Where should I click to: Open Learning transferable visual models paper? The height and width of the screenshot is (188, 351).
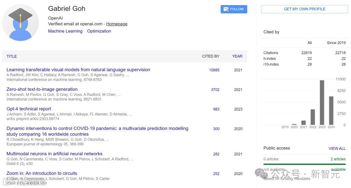[78, 70]
